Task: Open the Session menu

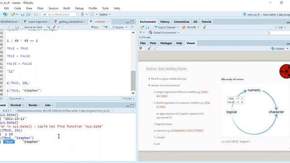Action: tap(53, 8)
